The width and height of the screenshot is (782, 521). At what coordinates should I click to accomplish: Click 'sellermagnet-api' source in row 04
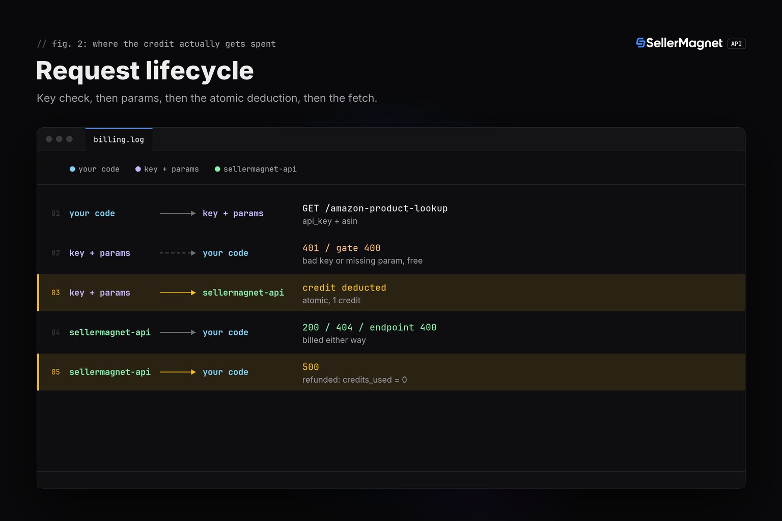pyautogui.click(x=110, y=332)
